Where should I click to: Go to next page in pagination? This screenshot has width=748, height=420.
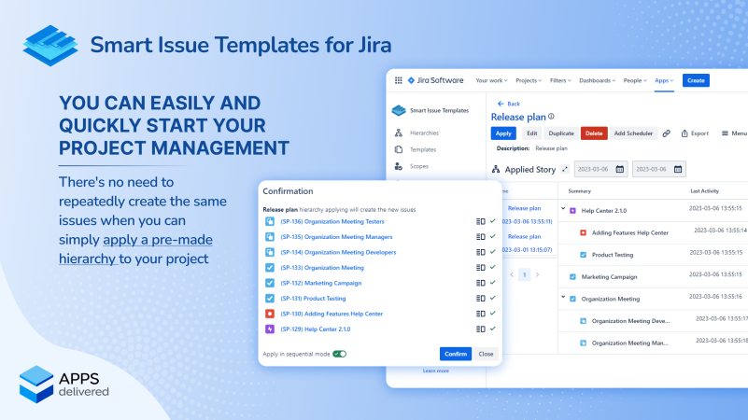click(x=538, y=275)
